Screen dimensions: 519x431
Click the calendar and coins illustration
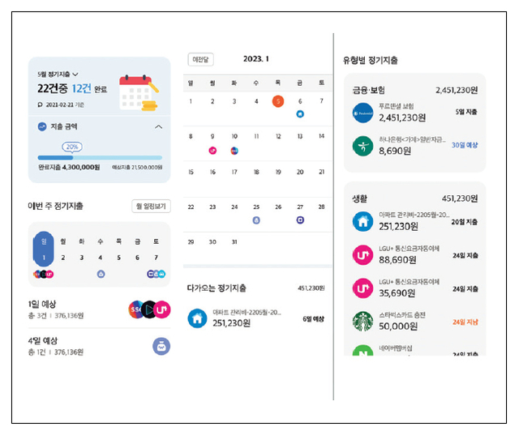tap(139, 92)
